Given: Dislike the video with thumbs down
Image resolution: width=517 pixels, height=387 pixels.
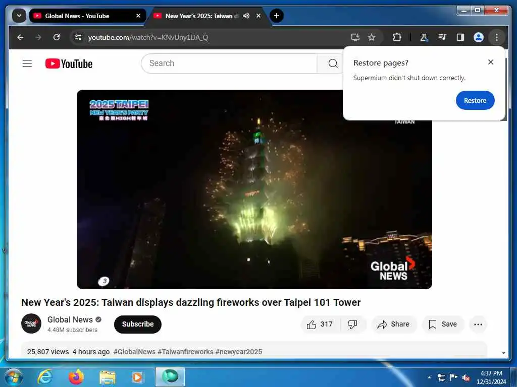Looking at the screenshot, I should coord(353,325).
